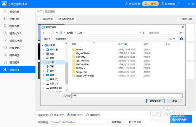Go back in the folder browser dialog
This screenshot has width=196, height=127.
coord(44,33)
